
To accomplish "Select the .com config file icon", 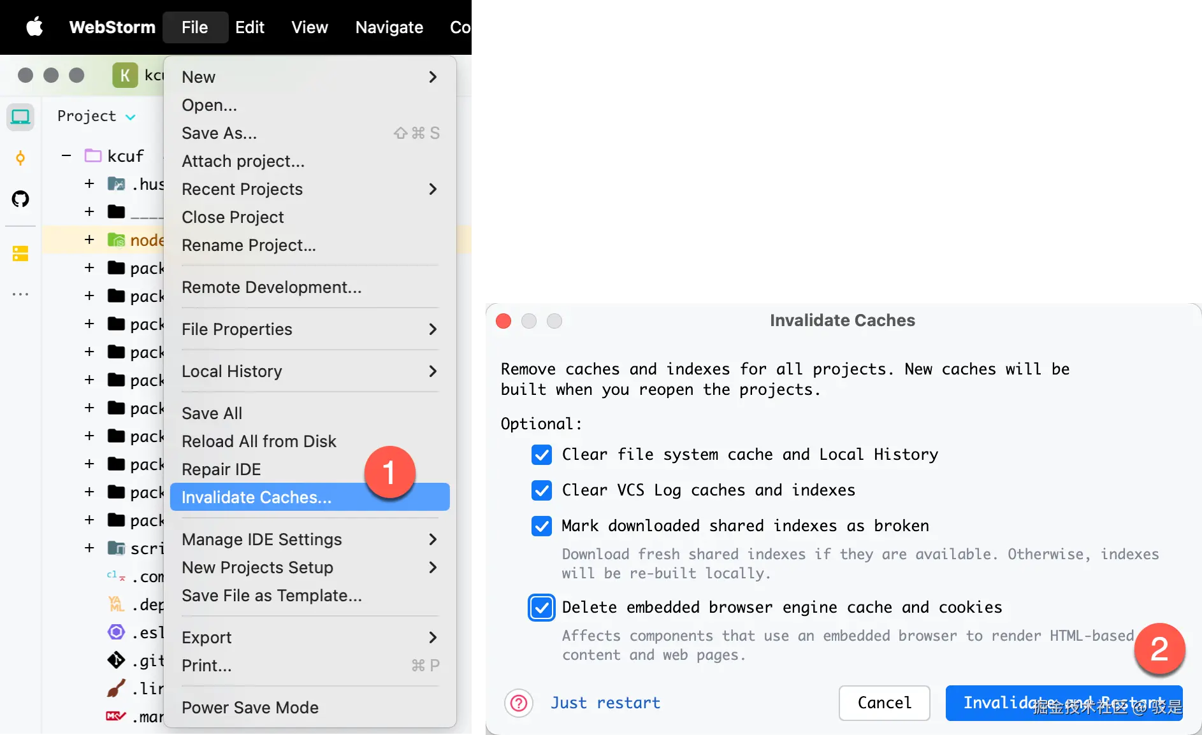I will coord(116,576).
